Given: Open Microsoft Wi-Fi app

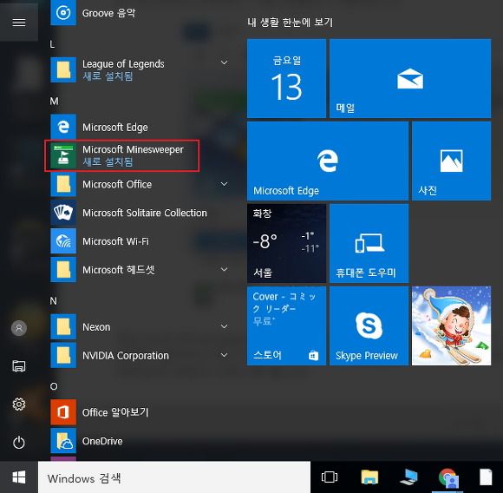Looking at the screenshot, I should [x=139, y=241].
